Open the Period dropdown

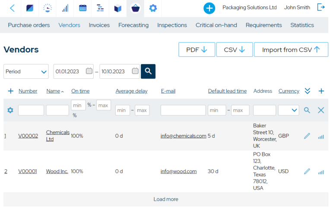click(x=26, y=71)
